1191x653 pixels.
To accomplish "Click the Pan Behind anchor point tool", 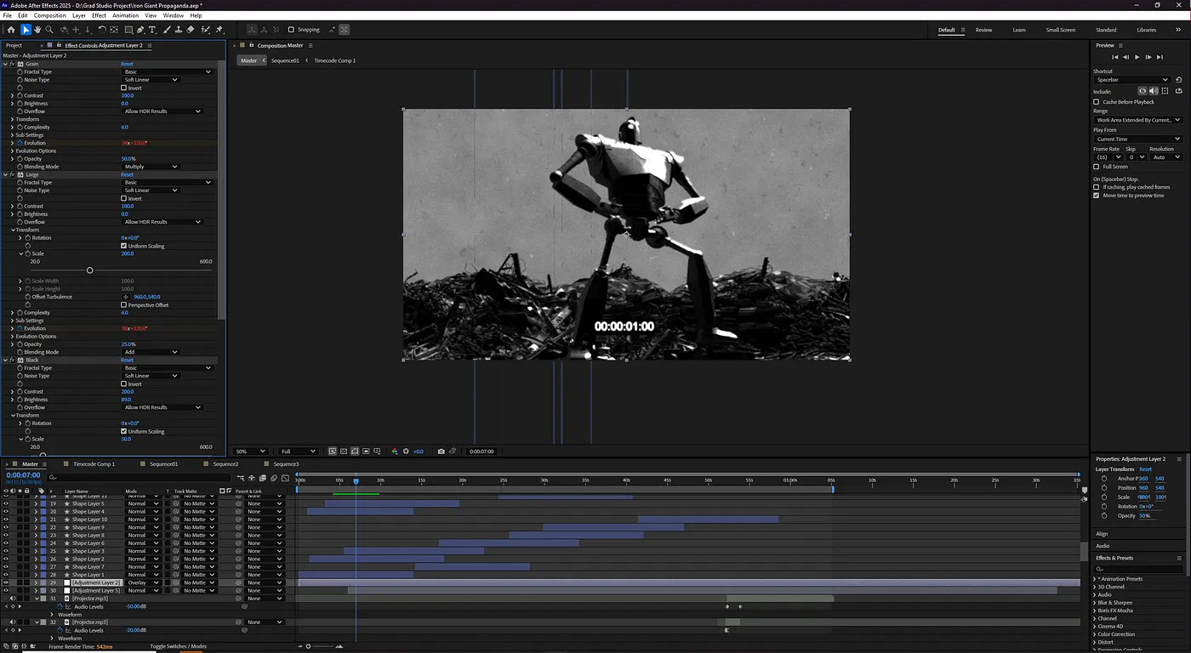I will point(114,30).
